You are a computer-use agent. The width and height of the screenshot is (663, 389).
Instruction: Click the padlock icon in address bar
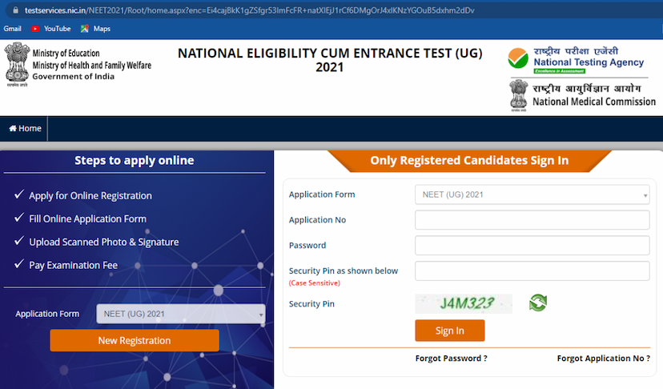tap(16, 10)
